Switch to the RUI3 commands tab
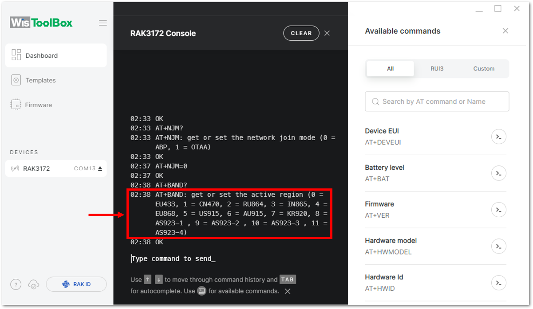Viewport: 533px width, 309px height. [437, 69]
